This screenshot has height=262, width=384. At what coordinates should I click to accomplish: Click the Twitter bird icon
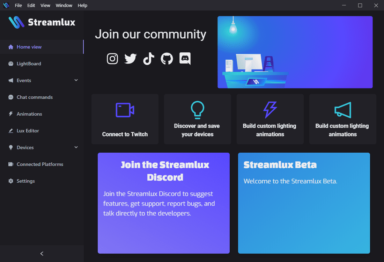[x=131, y=59]
